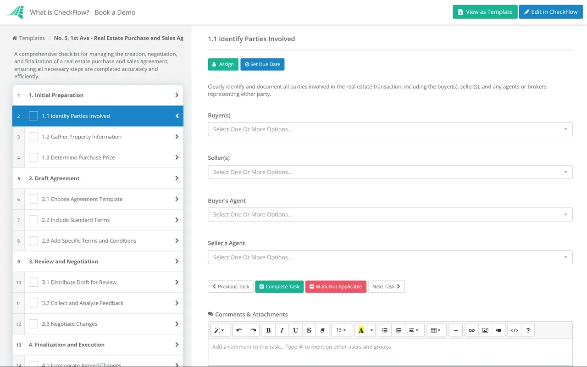Insert a horizontal rule line

[x=456, y=330]
